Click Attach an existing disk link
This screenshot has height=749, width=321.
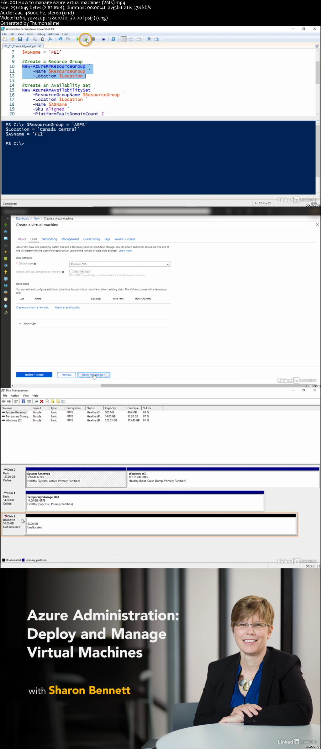(67, 308)
